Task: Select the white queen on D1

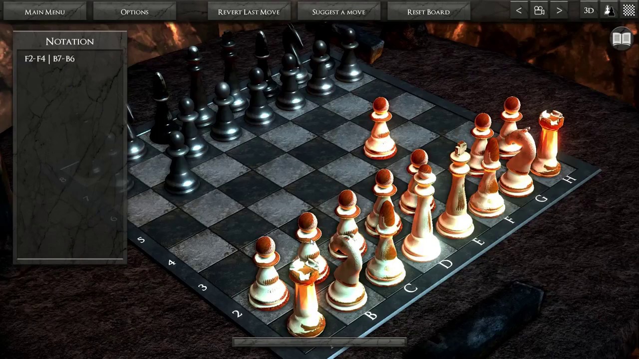Action: [x=422, y=214]
